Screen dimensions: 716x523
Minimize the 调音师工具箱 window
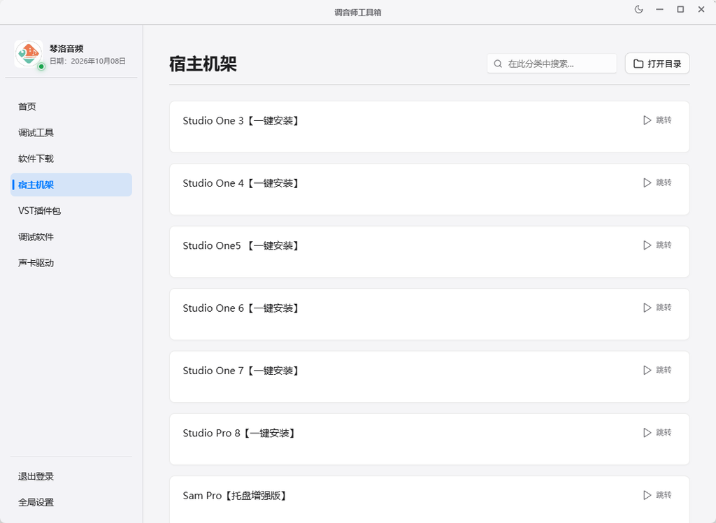pos(660,10)
